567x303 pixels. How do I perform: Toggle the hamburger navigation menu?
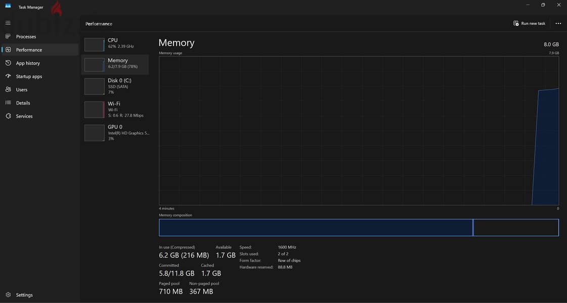pyautogui.click(x=8, y=23)
